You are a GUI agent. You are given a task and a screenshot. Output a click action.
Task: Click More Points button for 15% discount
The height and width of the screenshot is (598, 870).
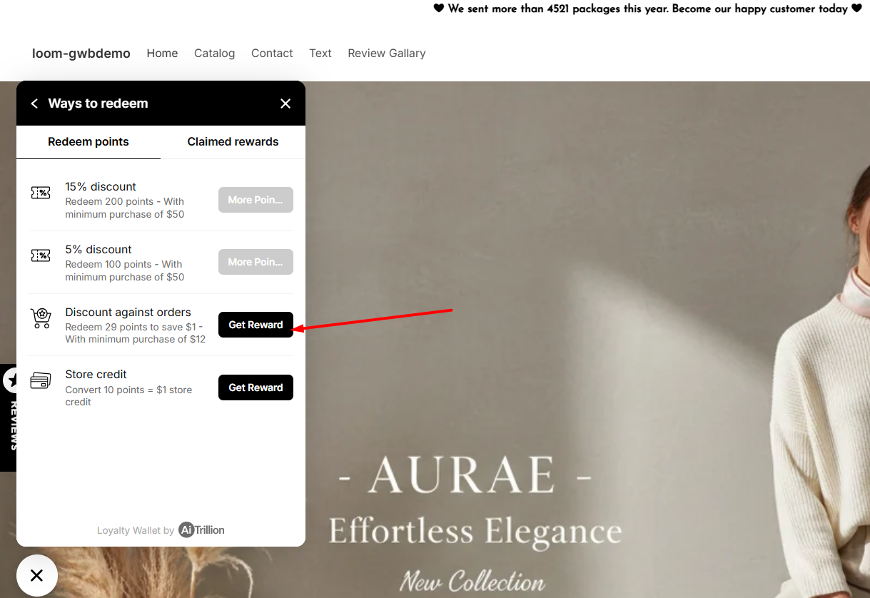(x=256, y=200)
